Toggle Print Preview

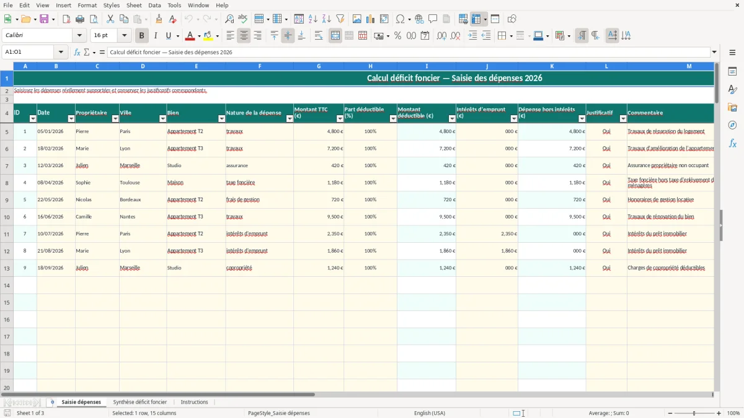tap(94, 19)
